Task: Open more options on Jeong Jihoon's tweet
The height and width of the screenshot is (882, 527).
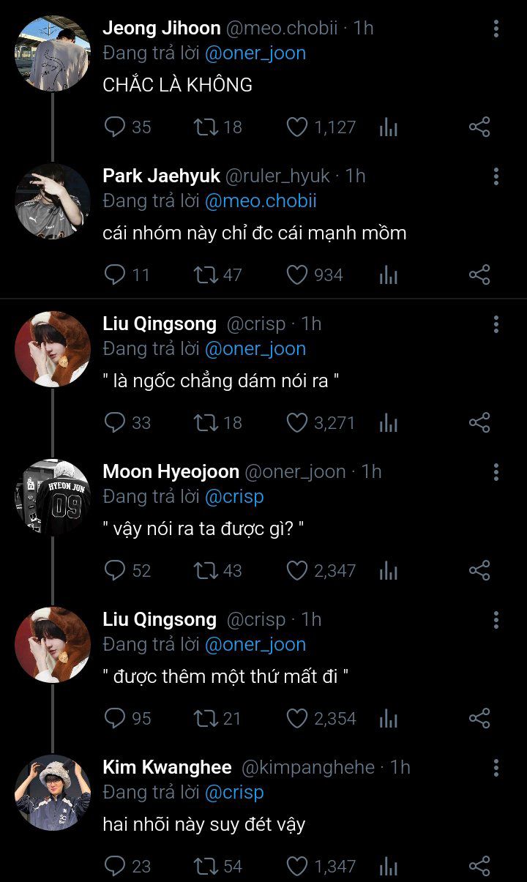Action: click(496, 29)
